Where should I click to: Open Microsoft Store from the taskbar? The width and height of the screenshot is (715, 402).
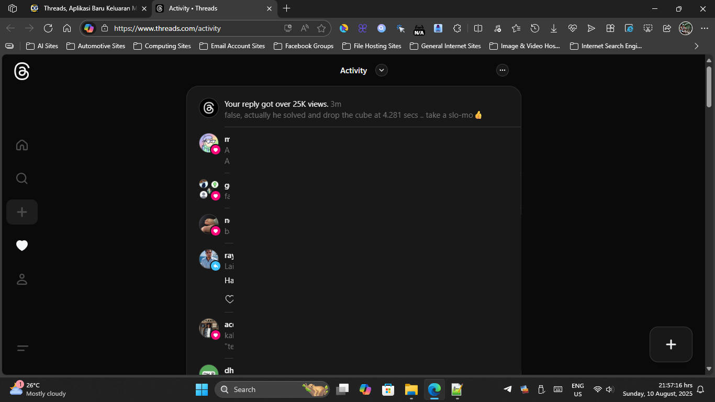[x=388, y=389]
